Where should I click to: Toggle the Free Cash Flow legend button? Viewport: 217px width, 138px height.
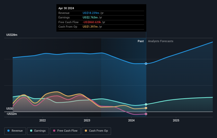coord(65,131)
